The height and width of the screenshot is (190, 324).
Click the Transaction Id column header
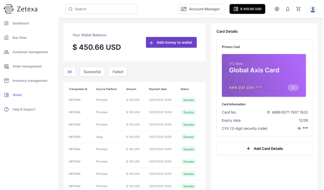pyautogui.click(x=78, y=89)
